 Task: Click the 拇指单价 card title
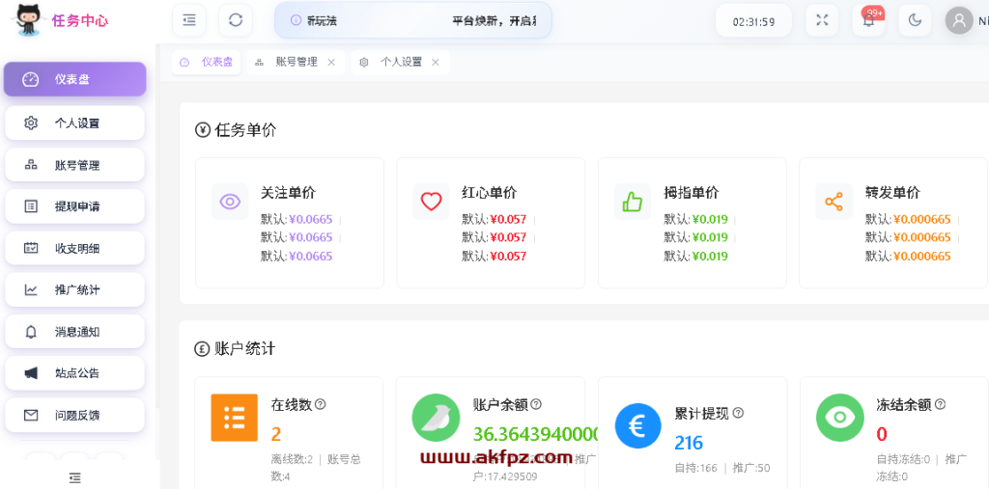tap(692, 193)
